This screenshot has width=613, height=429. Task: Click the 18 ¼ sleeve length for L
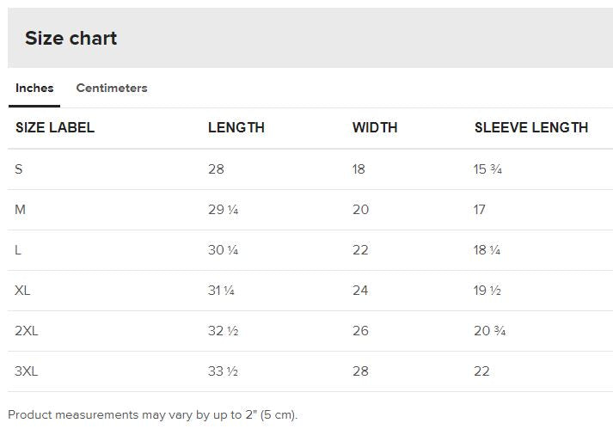click(487, 249)
